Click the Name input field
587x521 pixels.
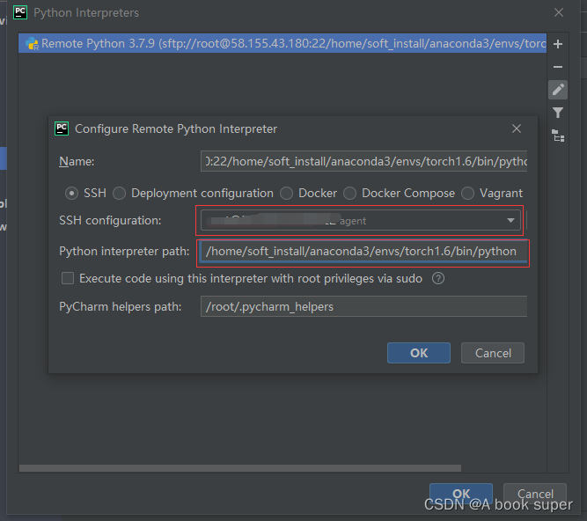click(x=363, y=161)
